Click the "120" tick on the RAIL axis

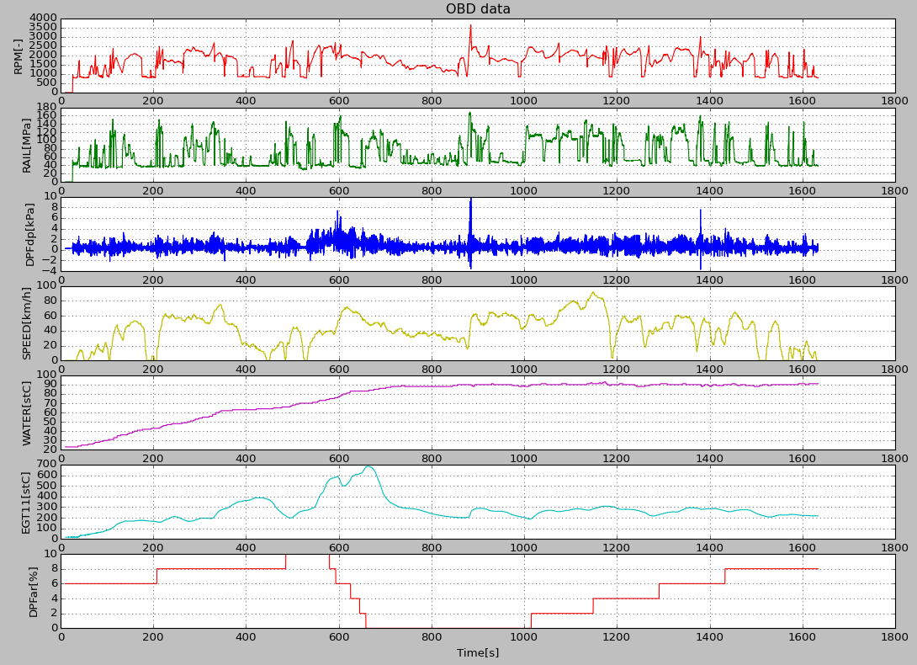pyautogui.click(x=47, y=132)
